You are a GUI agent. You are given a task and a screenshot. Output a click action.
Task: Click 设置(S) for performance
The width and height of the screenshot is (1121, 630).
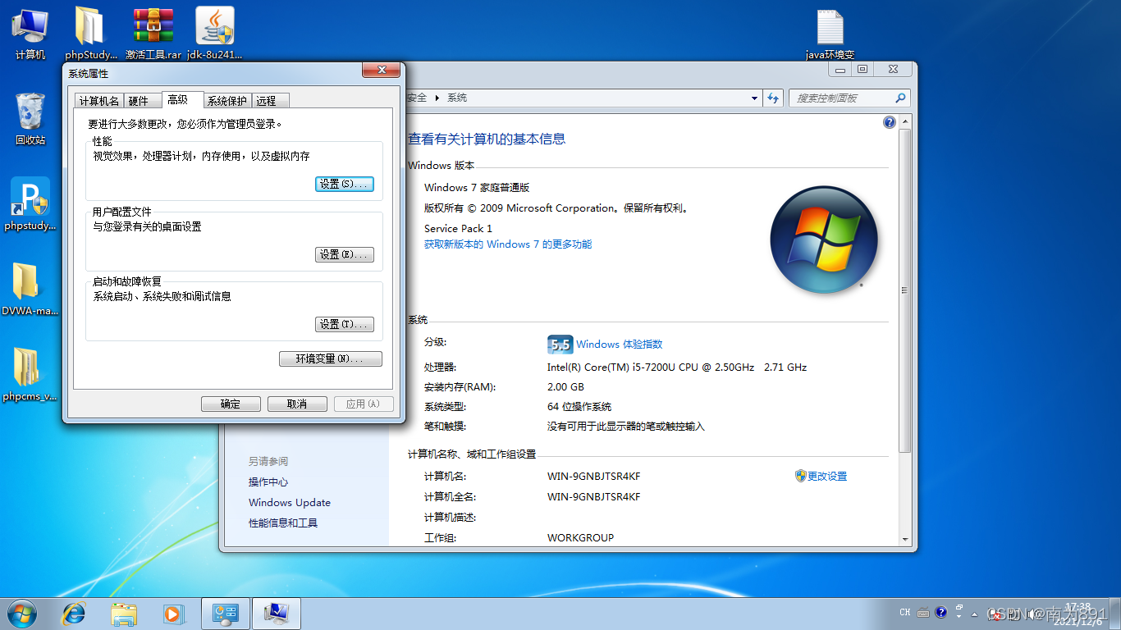click(x=345, y=185)
